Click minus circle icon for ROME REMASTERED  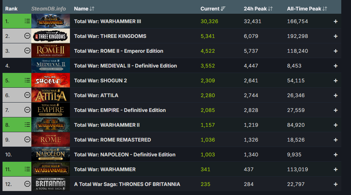(x=27, y=139)
